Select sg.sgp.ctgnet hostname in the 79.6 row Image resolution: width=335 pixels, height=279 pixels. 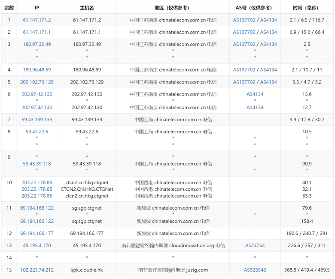pos(87,208)
